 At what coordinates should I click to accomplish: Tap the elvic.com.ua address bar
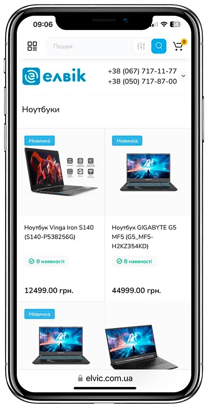[105, 378]
